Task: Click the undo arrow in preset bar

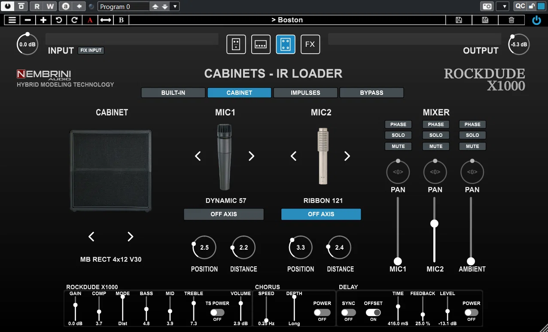Action: (x=58, y=20)
